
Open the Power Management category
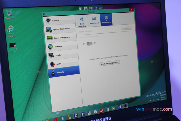[61, 38]
